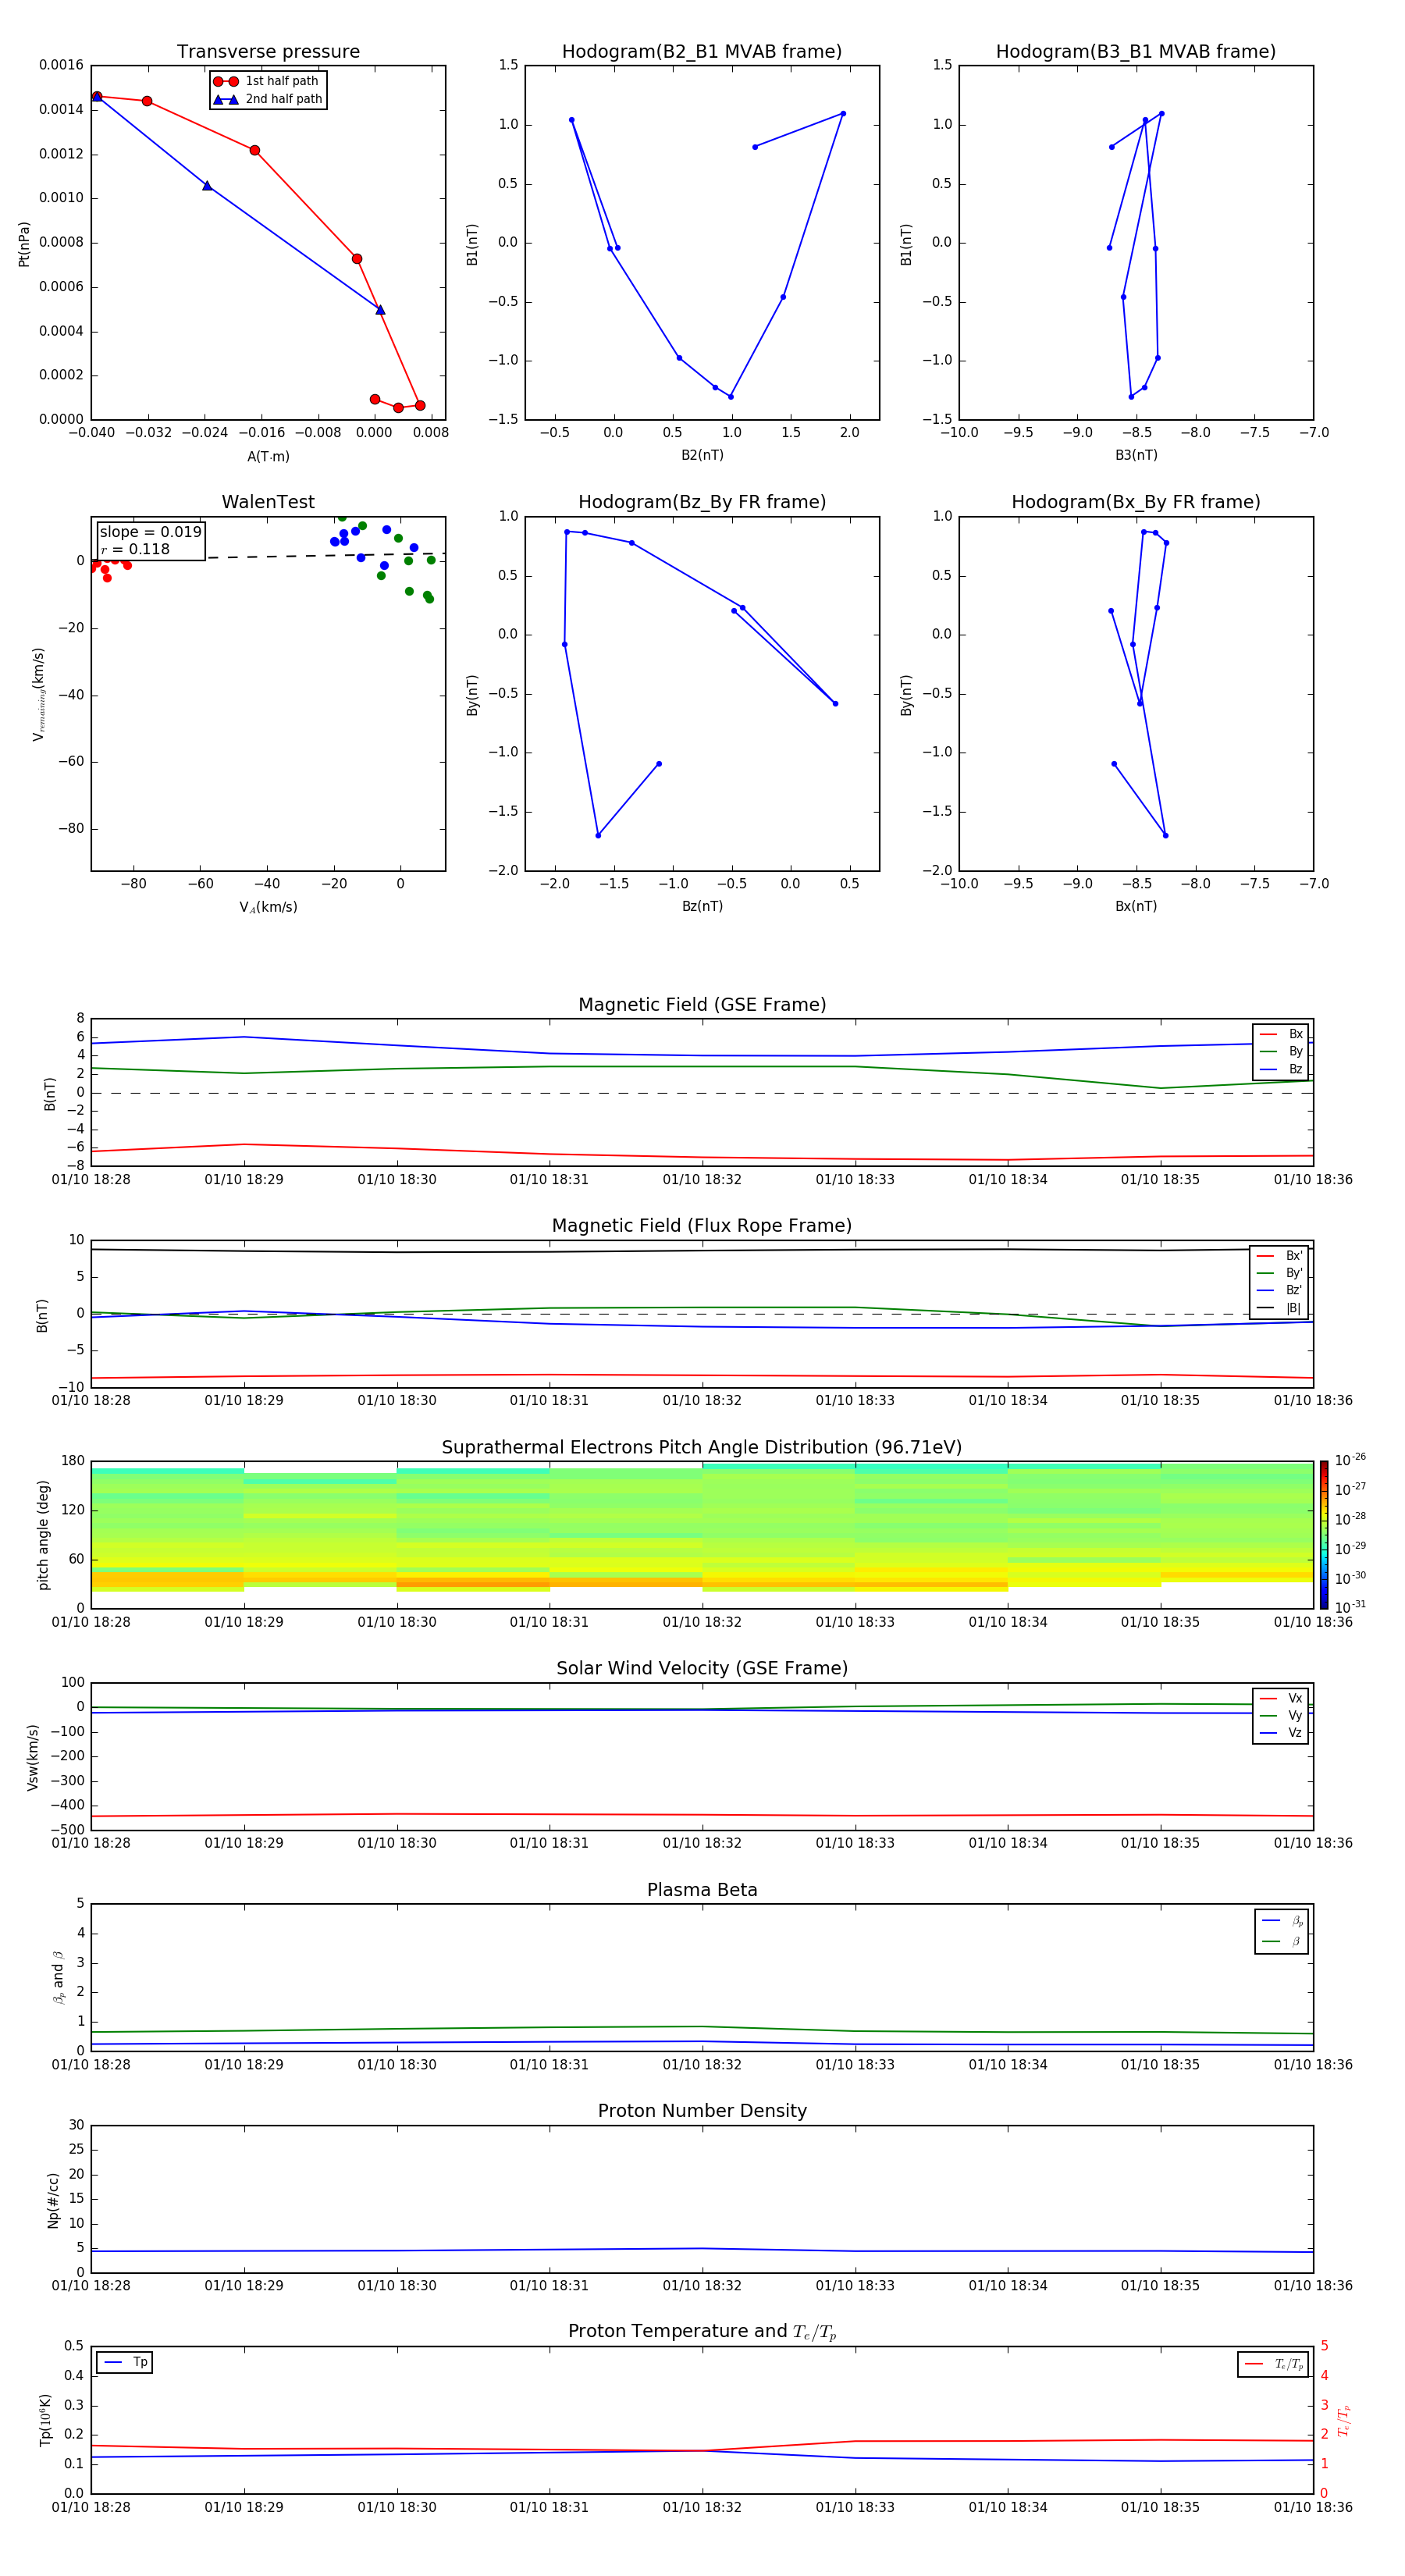Click the 'Bx(nT)' x-axis label
Image resolution: width=1405 pixels, height=2576 pixels.
1136,906
